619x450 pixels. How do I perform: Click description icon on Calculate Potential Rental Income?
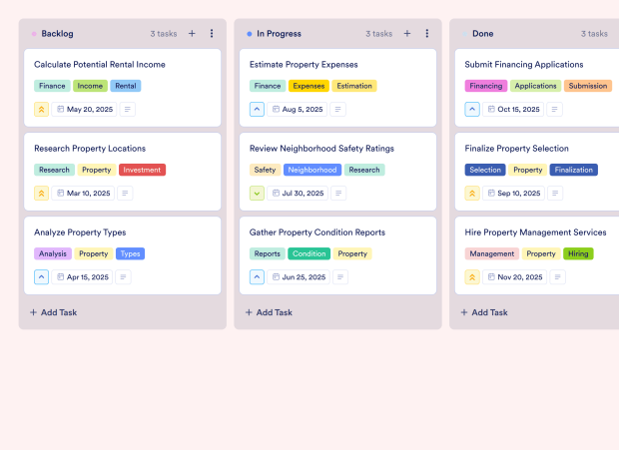(127, 110)
